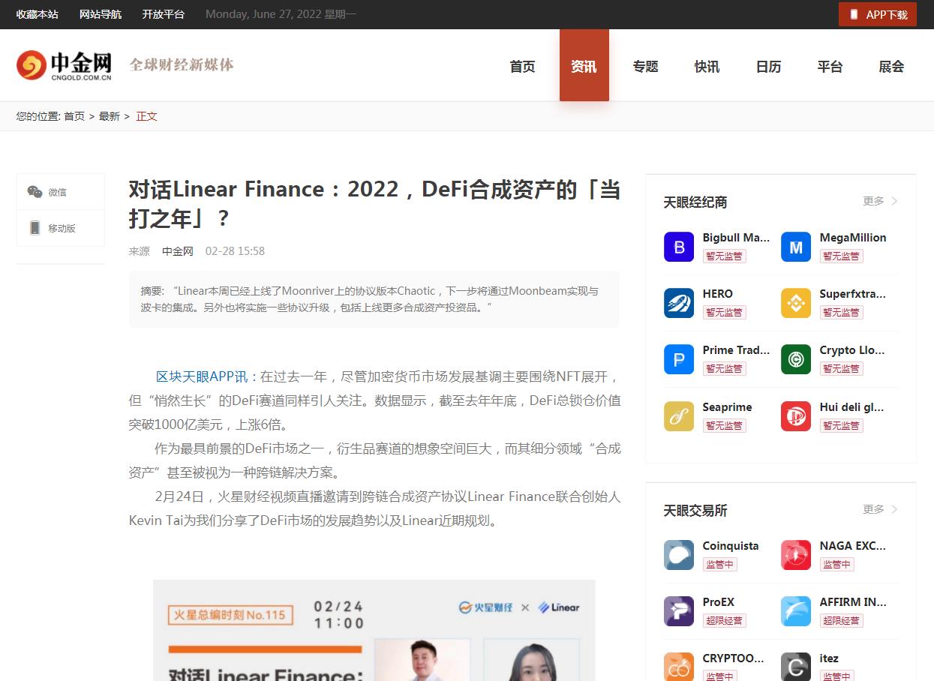Click the 天眼交易所 section heading
Viewport: 934px width, 681px height.
695,510
